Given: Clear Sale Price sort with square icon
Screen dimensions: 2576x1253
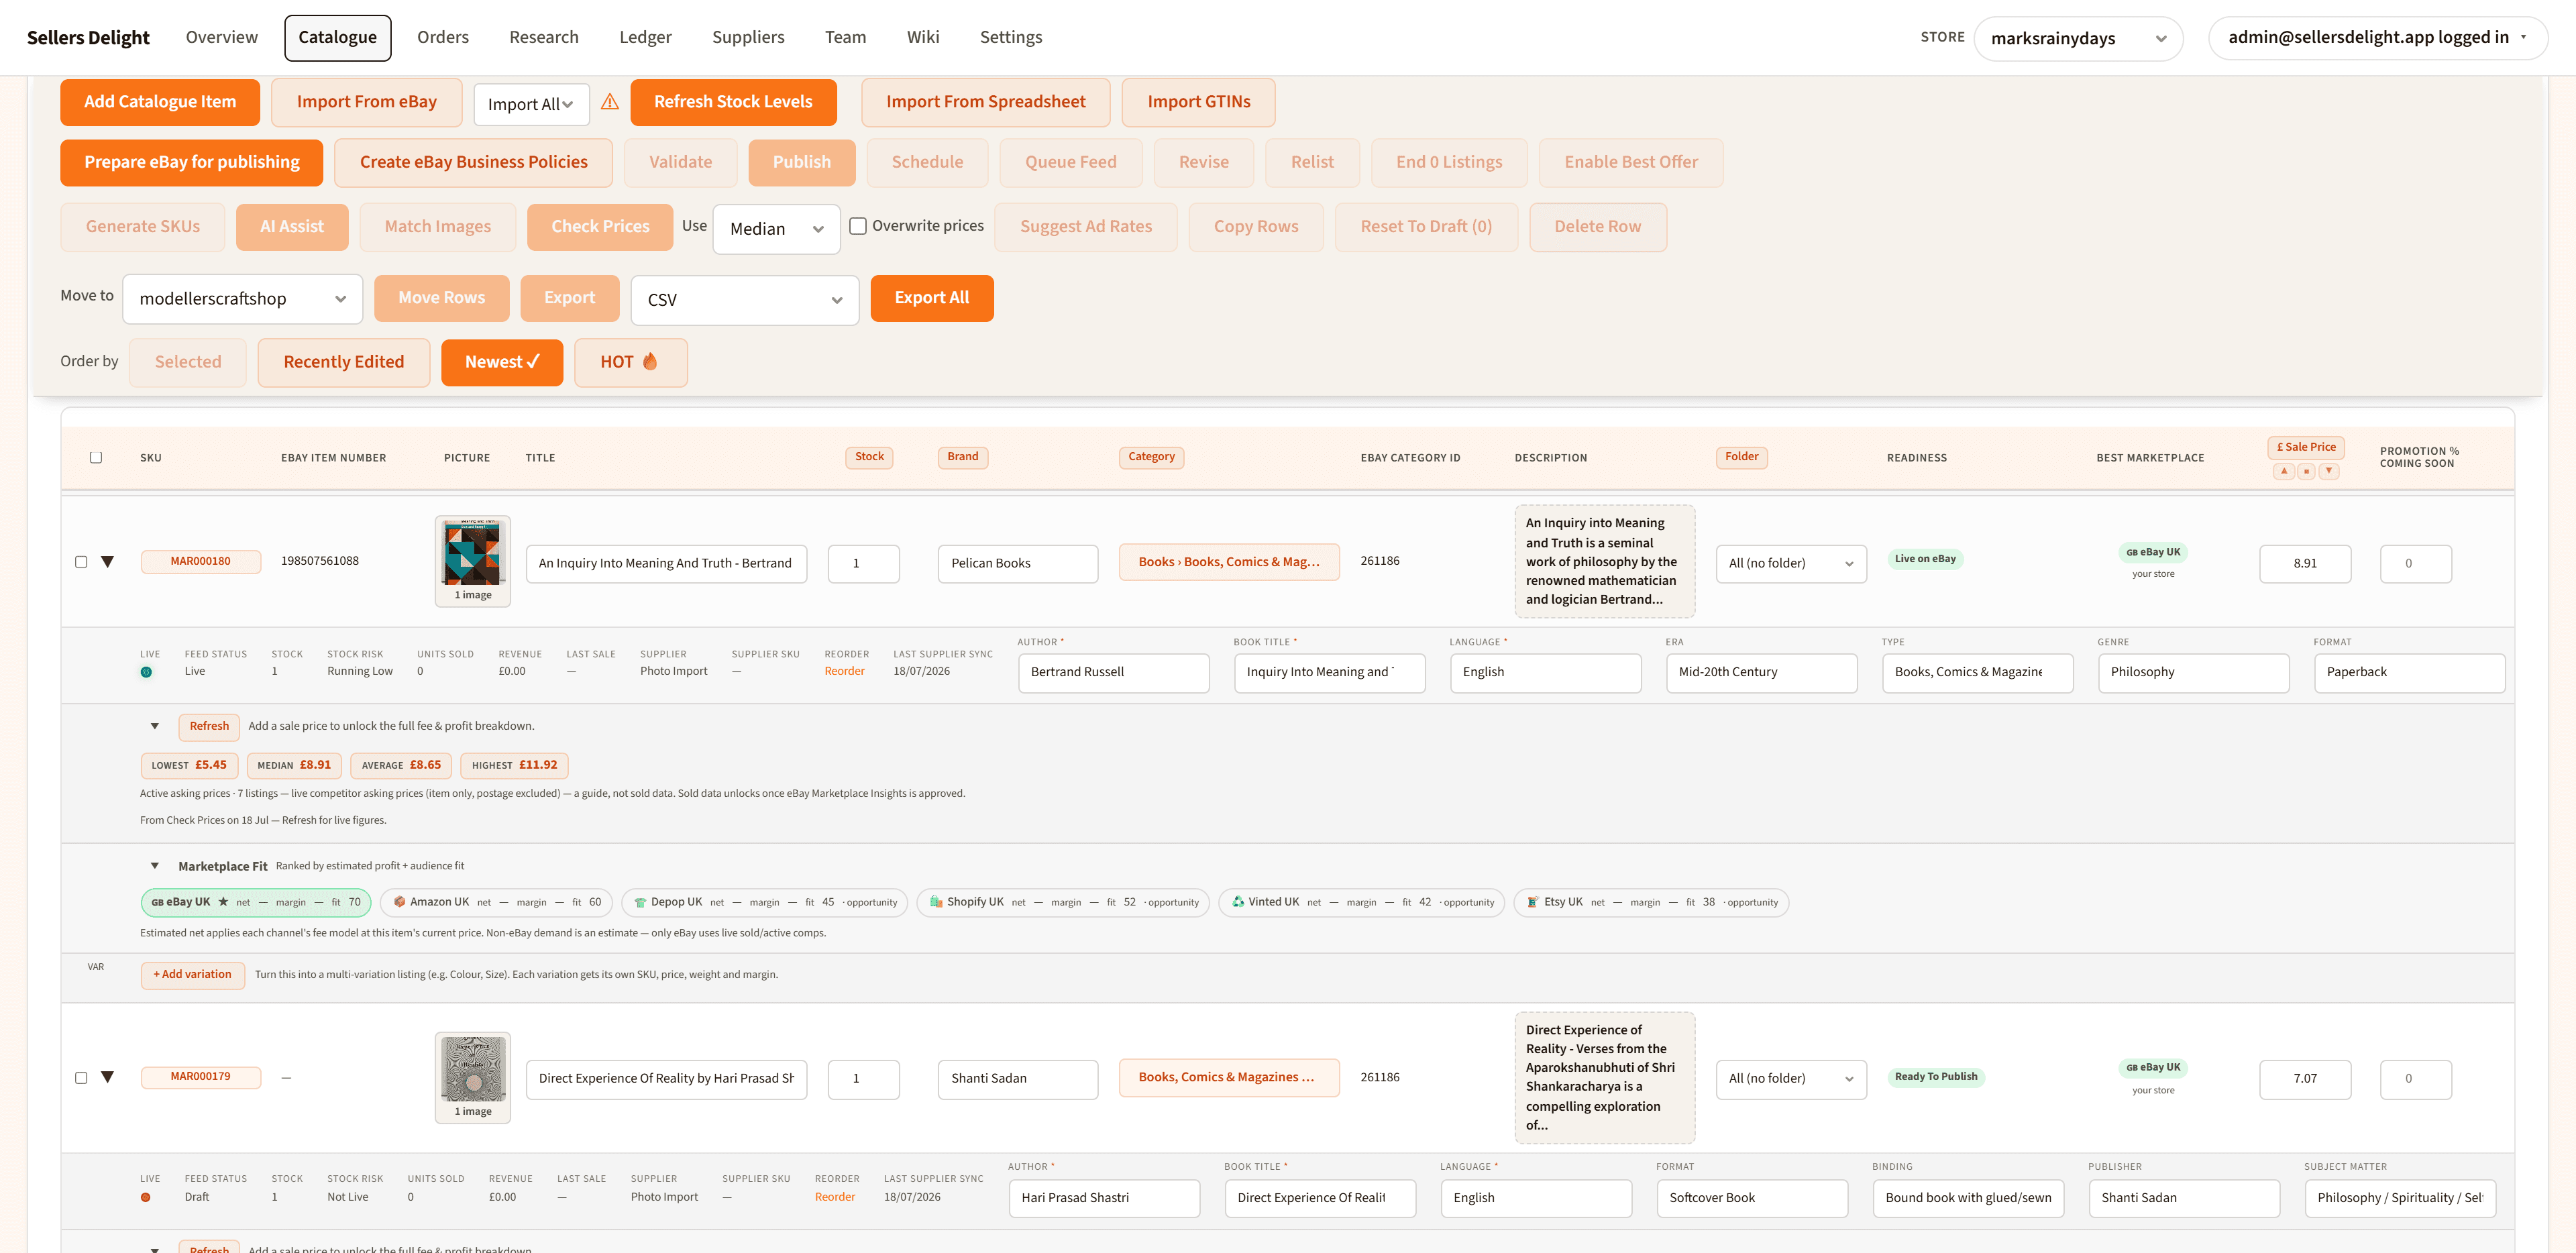Looking at the screenshot, I should coord(2306,471).
